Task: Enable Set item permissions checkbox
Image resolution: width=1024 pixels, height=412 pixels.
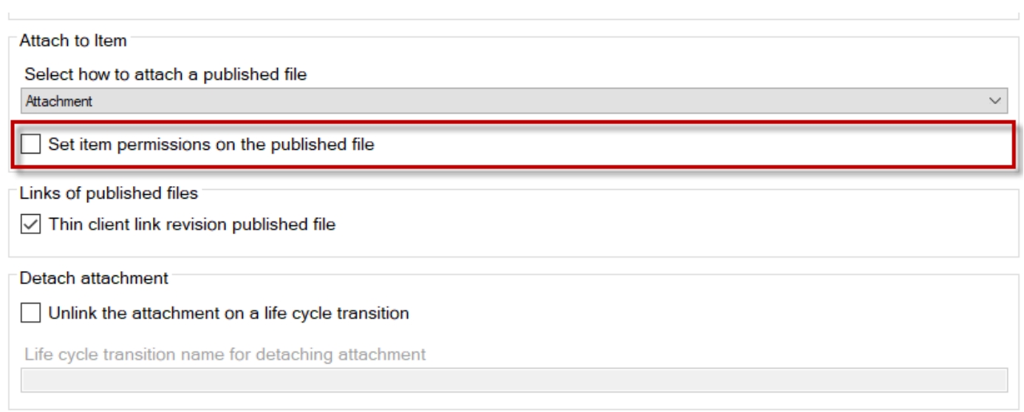Action: pyautogui.click(x=30, y=145)
